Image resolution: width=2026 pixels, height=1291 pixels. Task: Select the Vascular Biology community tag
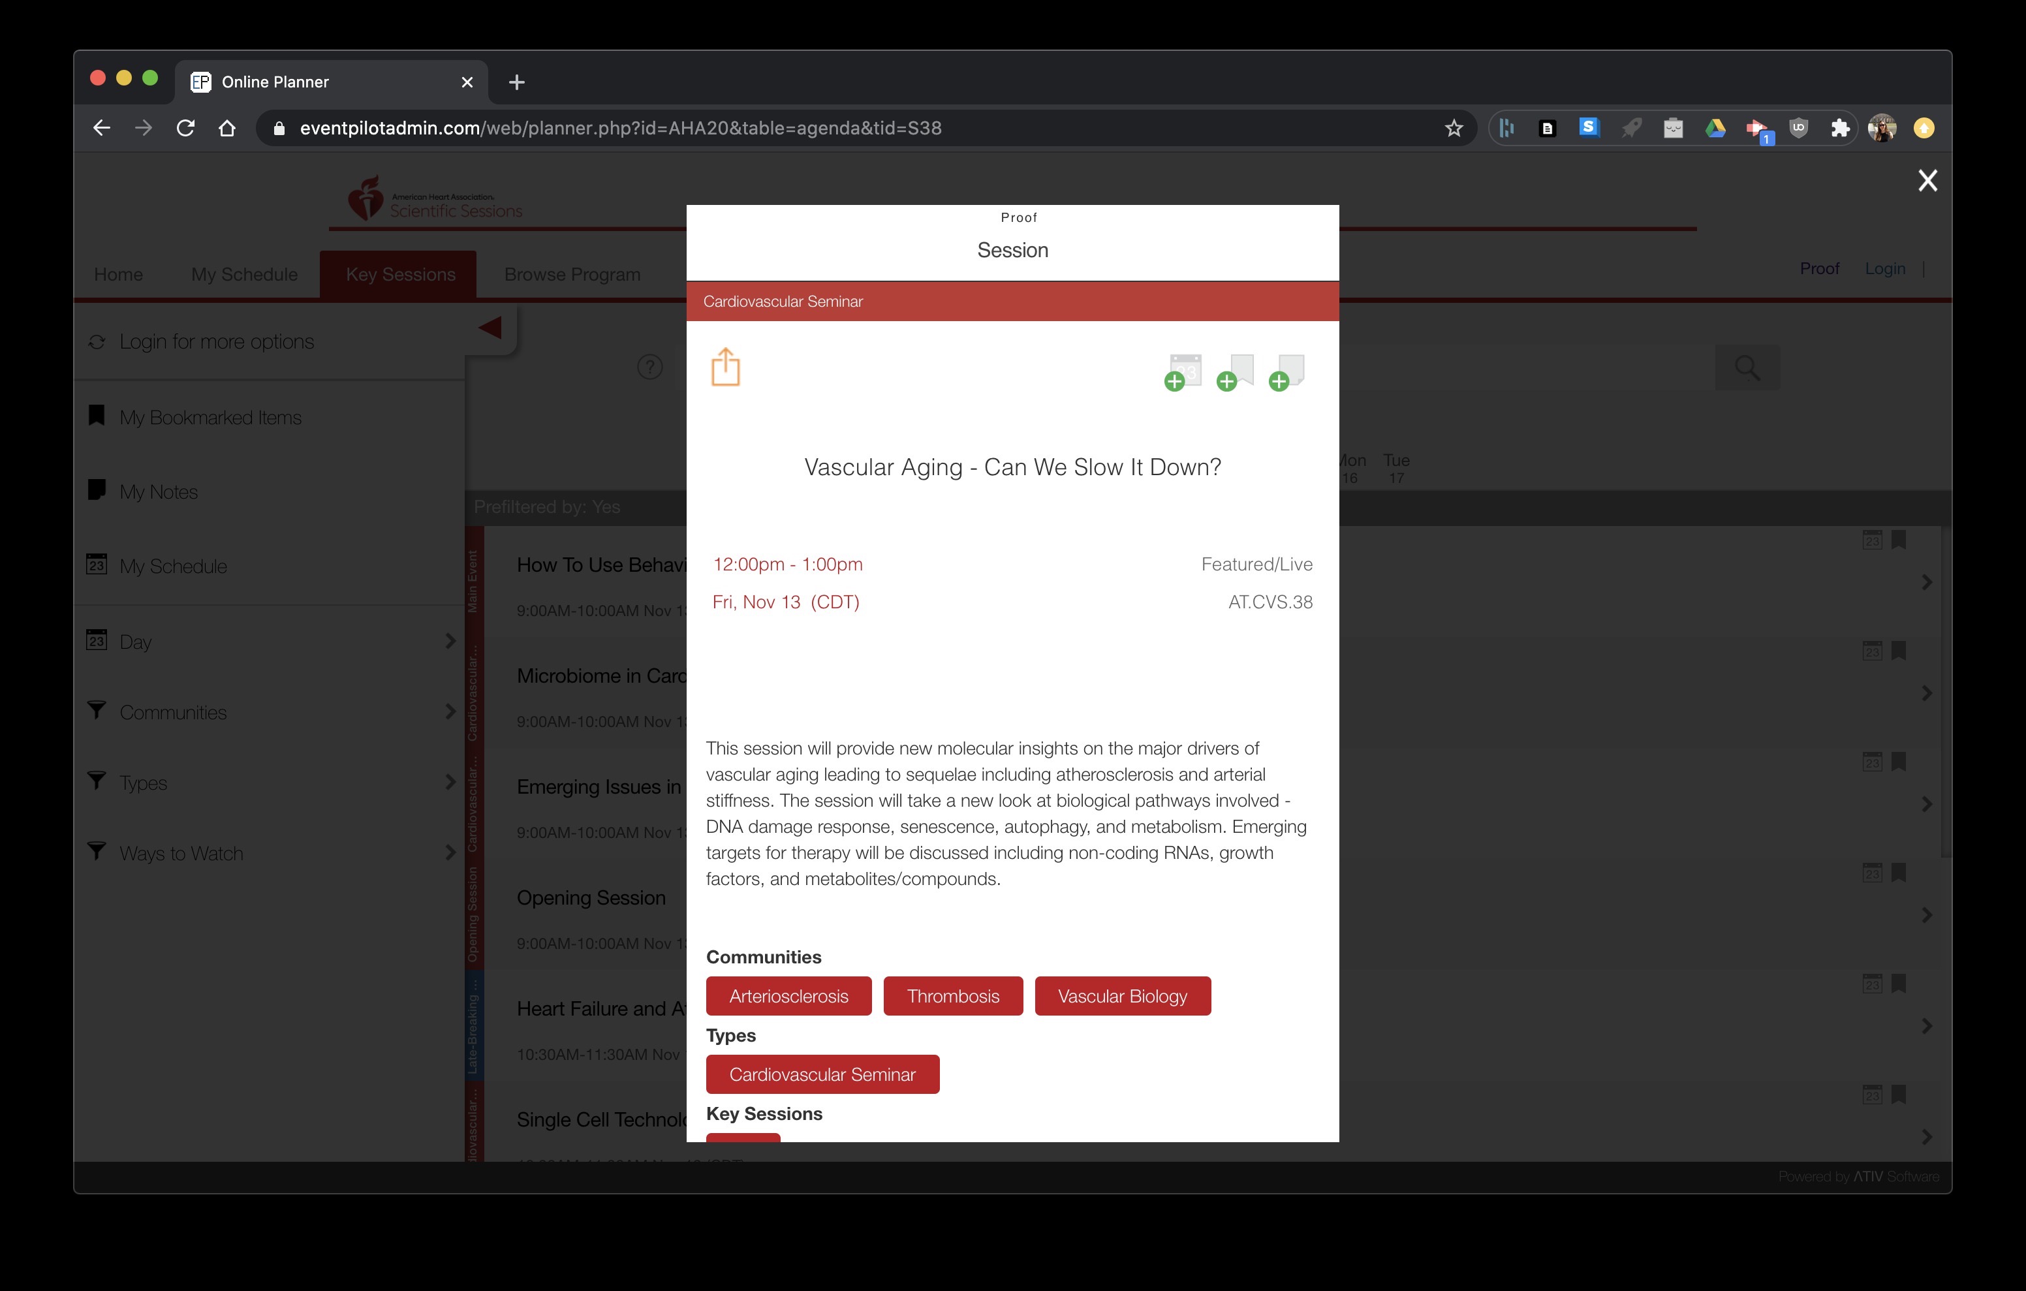1121,997
